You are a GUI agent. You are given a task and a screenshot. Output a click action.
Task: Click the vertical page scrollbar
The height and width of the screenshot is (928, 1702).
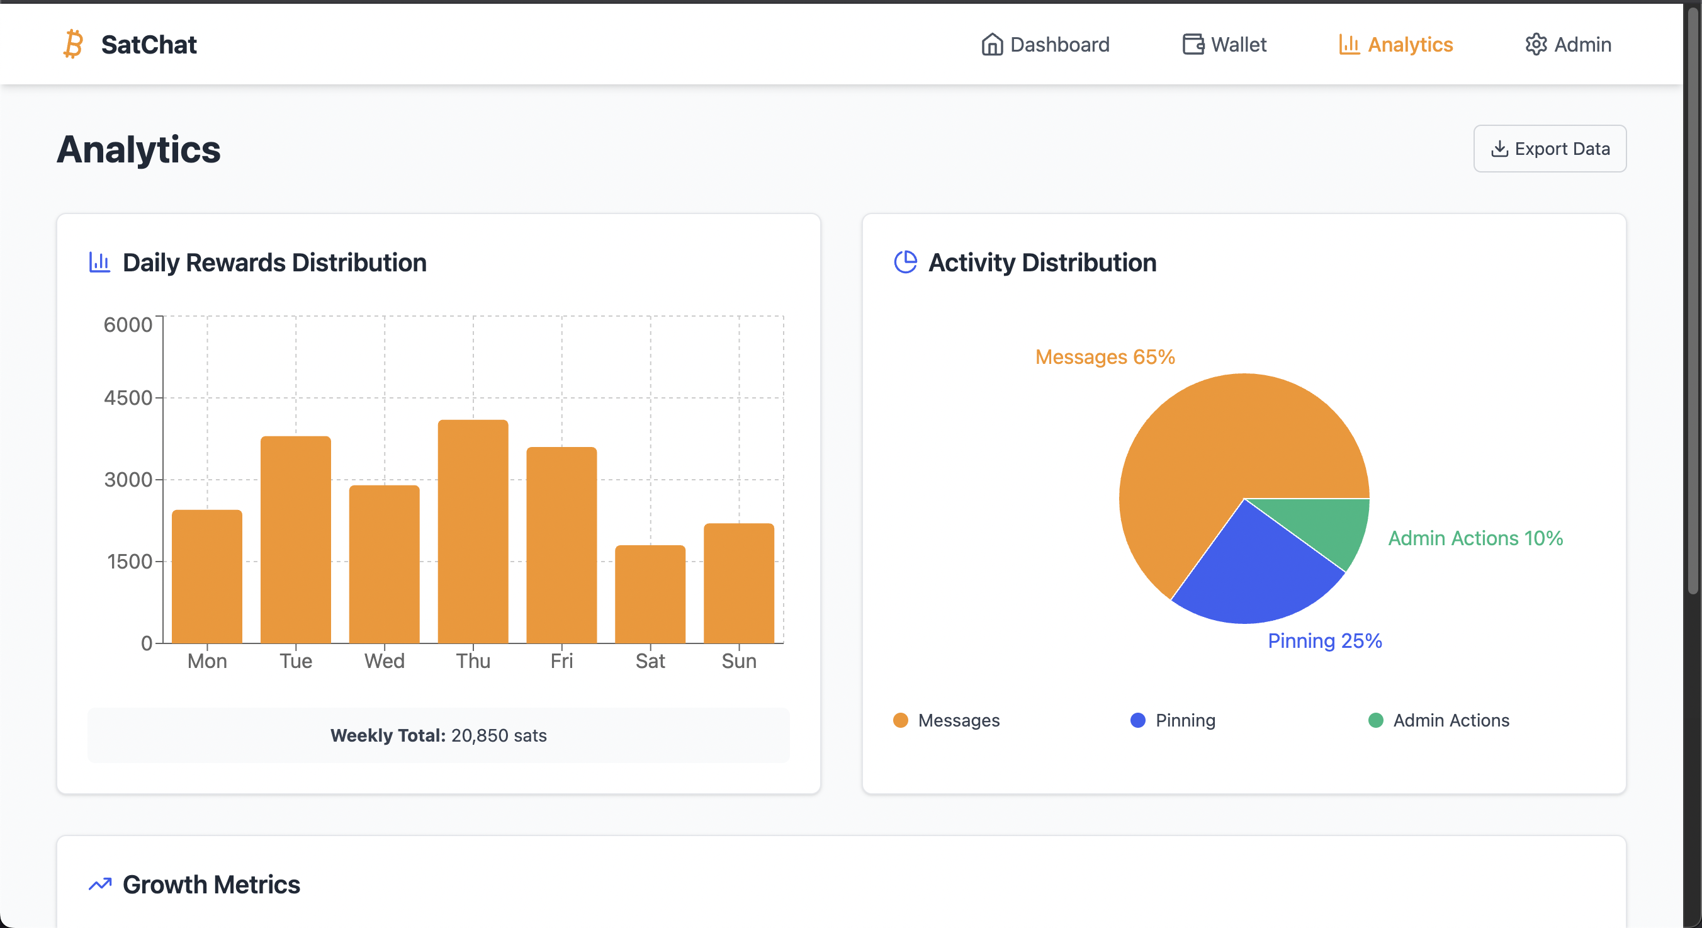[1692, 297]
